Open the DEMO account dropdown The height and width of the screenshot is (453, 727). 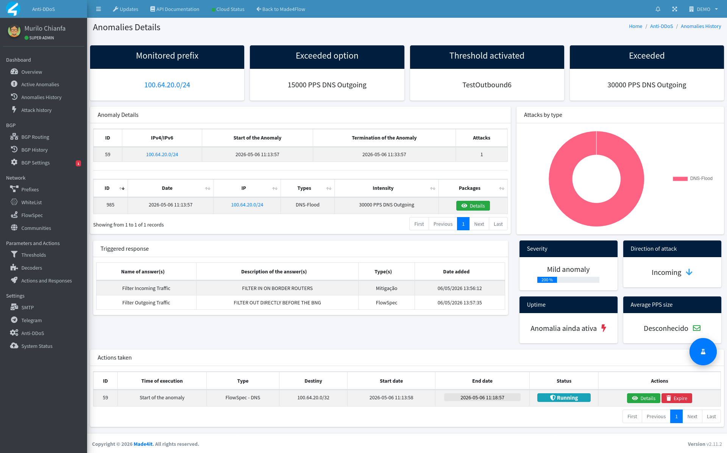704,9
